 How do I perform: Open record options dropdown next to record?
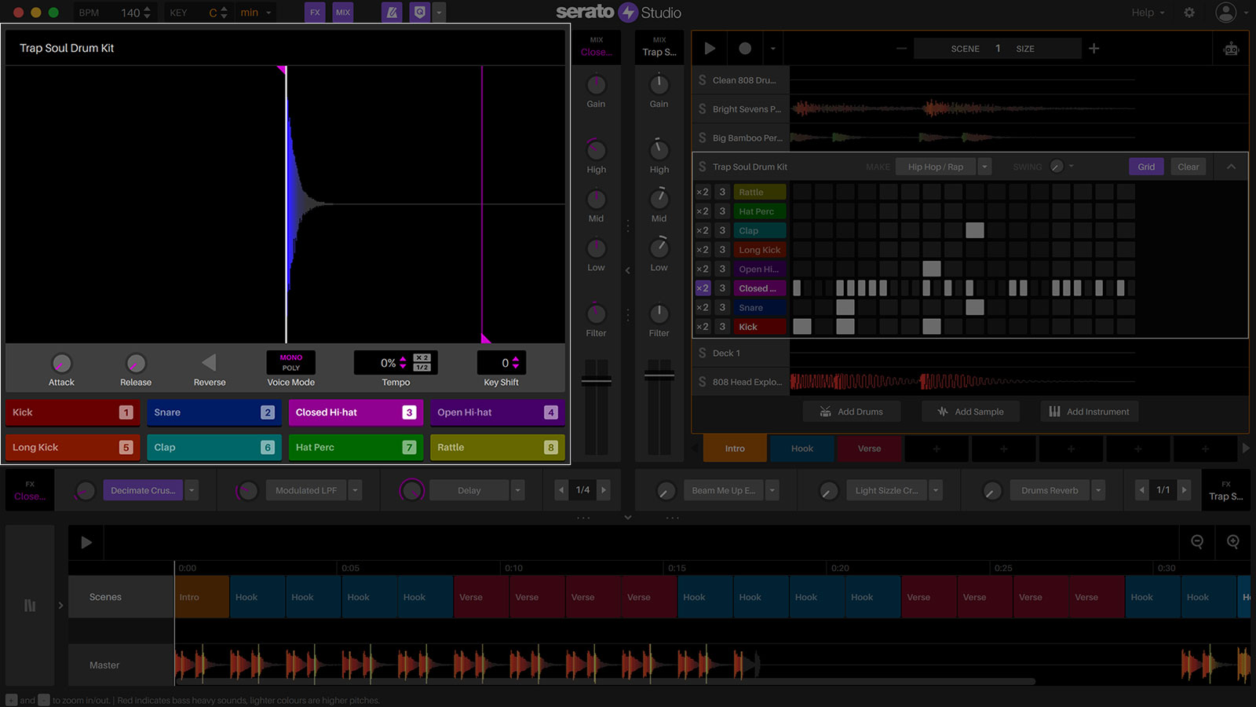tap(772, 49)
